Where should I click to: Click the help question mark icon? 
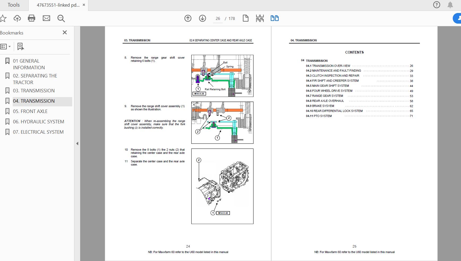click(437, 5)
